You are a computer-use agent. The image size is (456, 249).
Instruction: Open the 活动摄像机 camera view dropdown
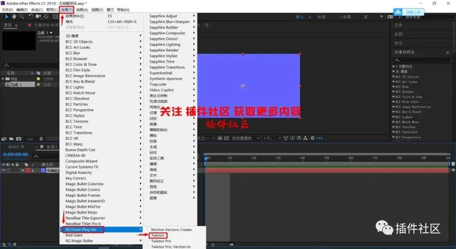pyautogui.click(x=245, y=138)
